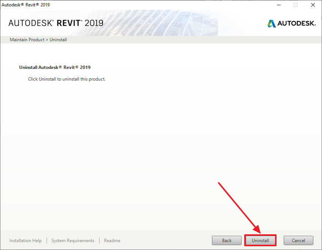
Task: Select Maintain Product in the breadcrumb
Action: (x=27, y=39)
